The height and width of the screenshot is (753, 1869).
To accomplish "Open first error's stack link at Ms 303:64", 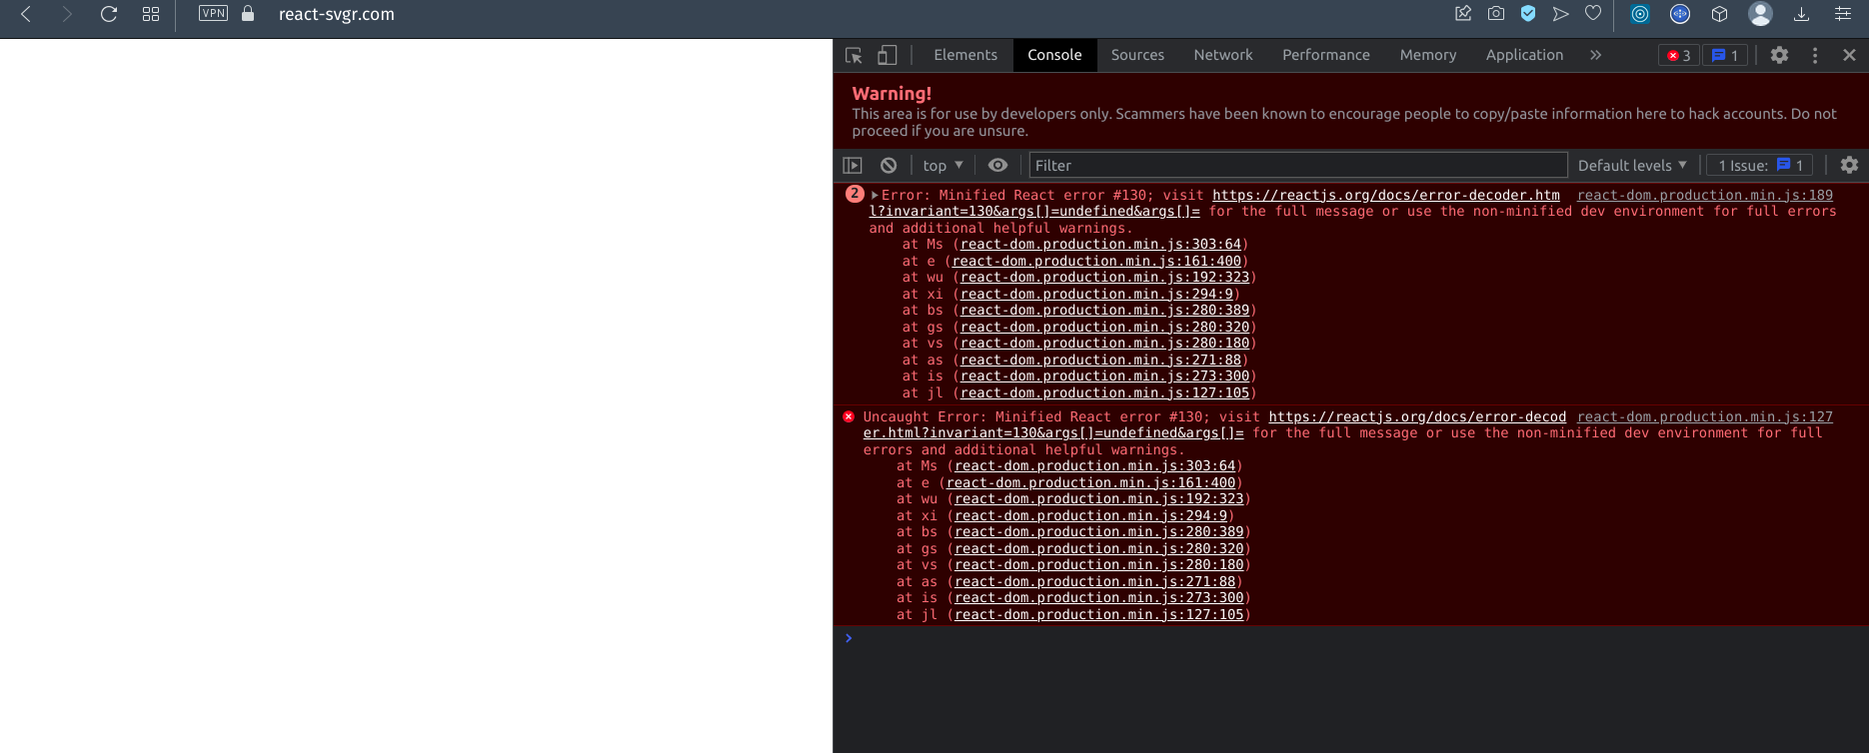I will pyautogui.click(x=1100, y=244).
